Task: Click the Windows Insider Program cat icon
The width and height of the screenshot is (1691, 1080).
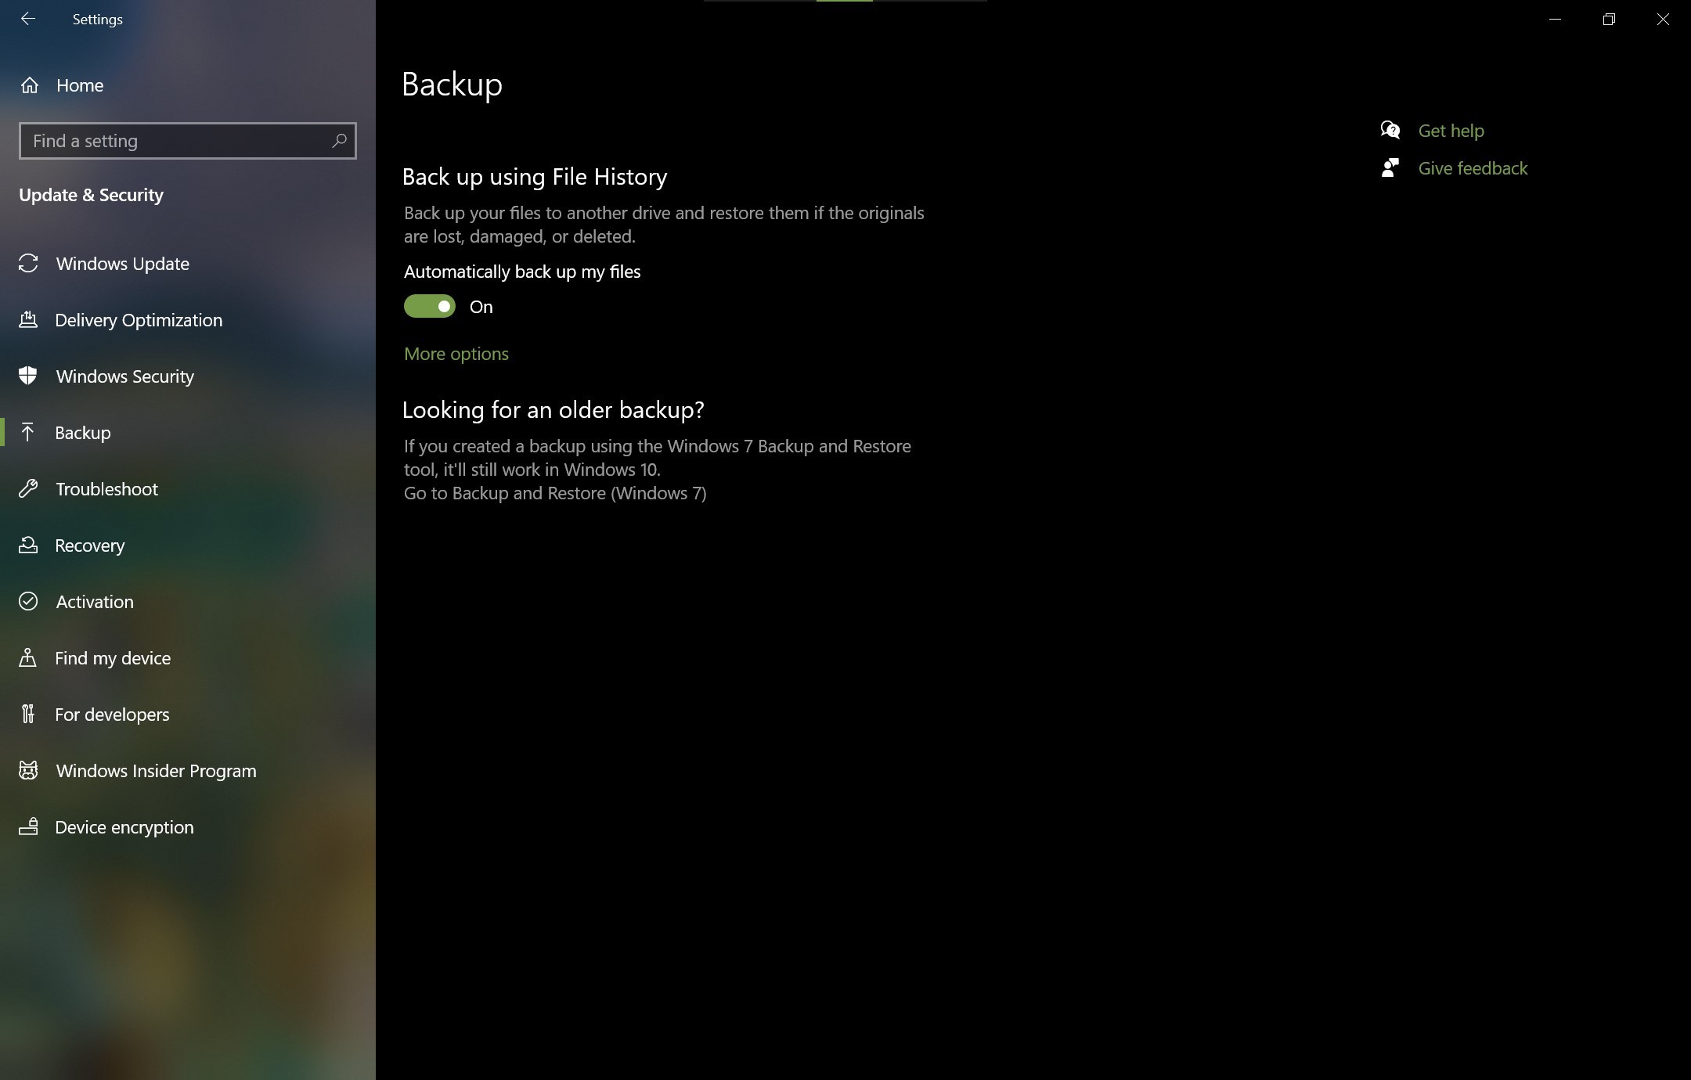Action: [28, 771]
